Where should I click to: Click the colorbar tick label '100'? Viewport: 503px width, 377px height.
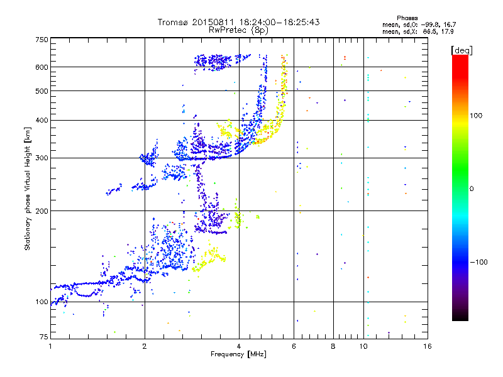click(x=476, y=116)
